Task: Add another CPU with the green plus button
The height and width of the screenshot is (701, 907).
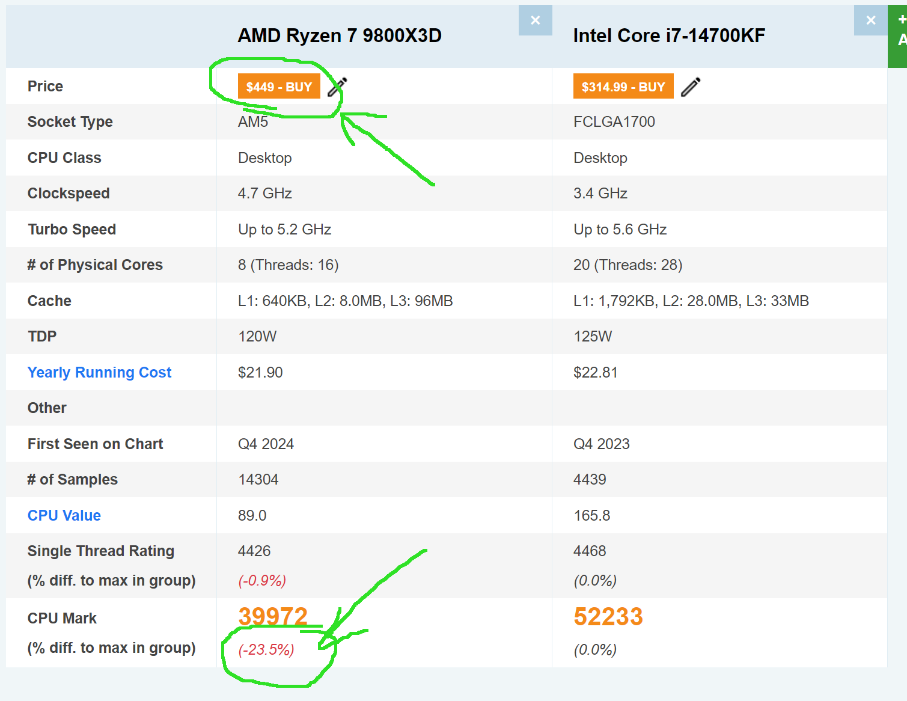Action: pyautogui.click(x=898, y=36)
